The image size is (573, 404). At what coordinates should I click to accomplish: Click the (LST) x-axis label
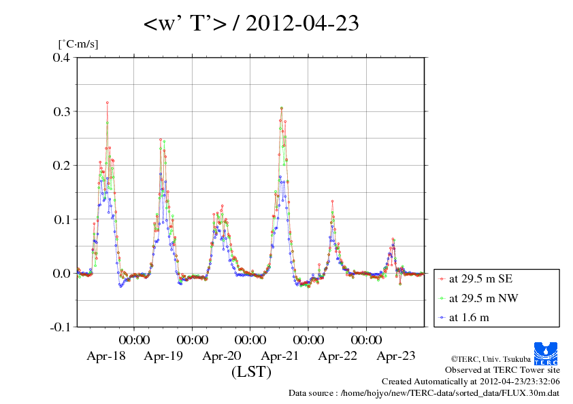point(251,372)
